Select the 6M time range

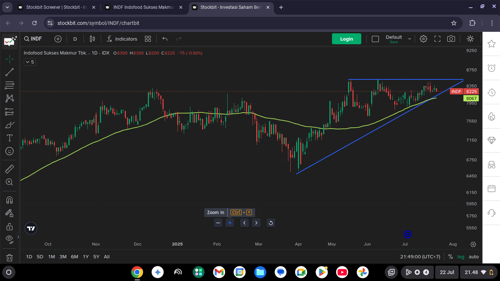click(74, 257)
